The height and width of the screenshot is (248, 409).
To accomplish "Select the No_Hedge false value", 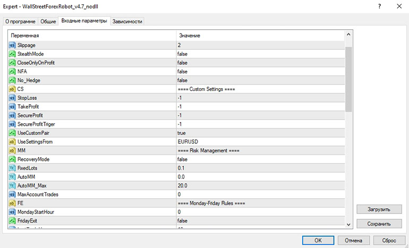I will [x=182, y=80].
